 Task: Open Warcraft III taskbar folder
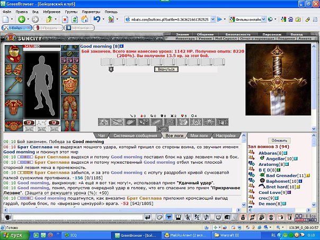(236, 236)
